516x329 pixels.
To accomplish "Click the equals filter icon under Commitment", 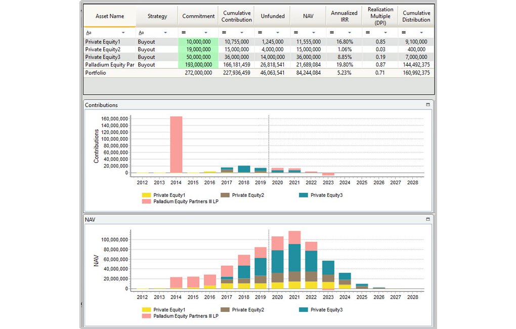I will coord(185,32).
